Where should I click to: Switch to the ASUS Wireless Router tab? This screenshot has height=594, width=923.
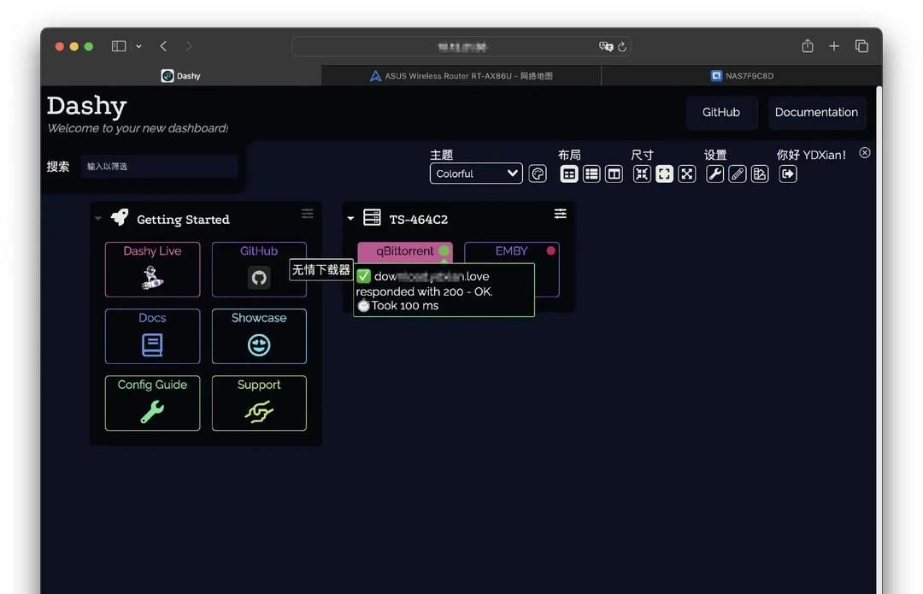click(x=461, y=75)
